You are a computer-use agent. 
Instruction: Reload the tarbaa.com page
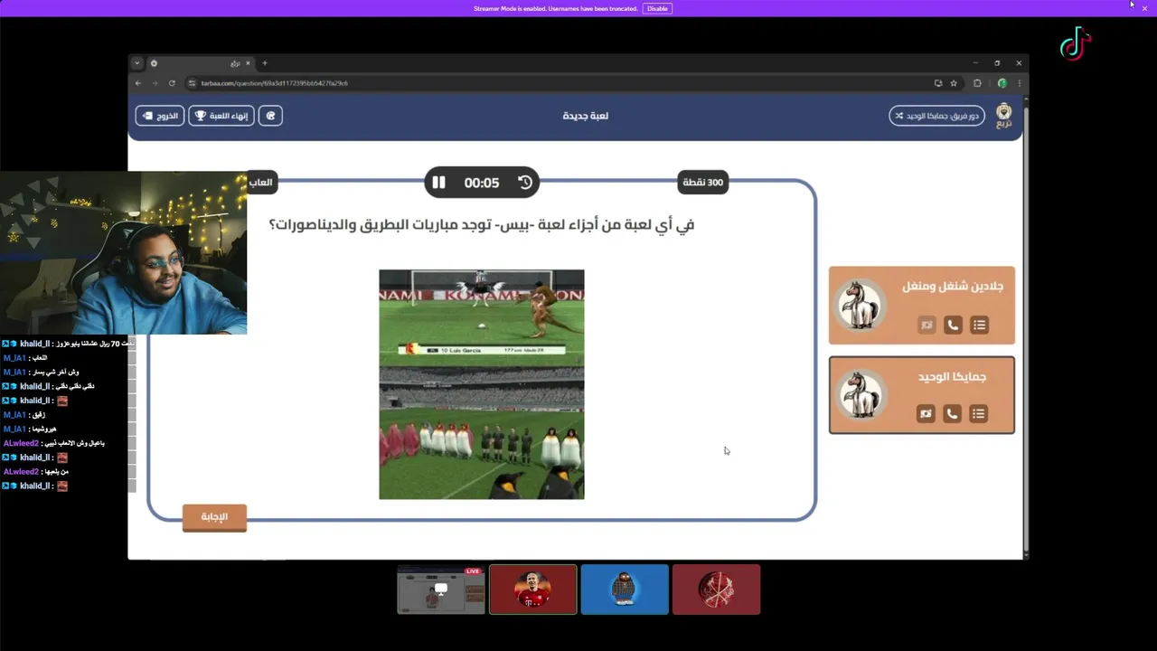pos(172,83)
